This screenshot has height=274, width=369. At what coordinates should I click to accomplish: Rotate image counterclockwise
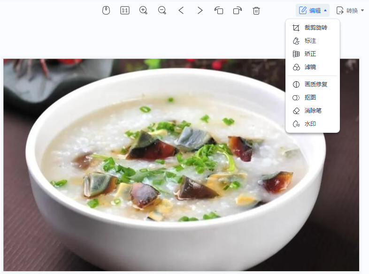point(219,10)
